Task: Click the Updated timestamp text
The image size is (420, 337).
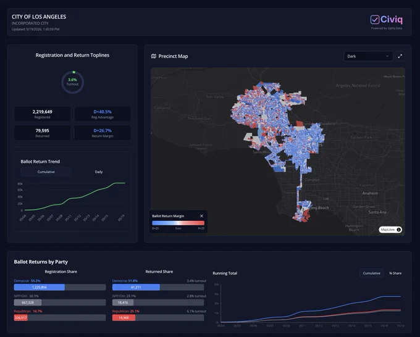Action: coord(35,29)
